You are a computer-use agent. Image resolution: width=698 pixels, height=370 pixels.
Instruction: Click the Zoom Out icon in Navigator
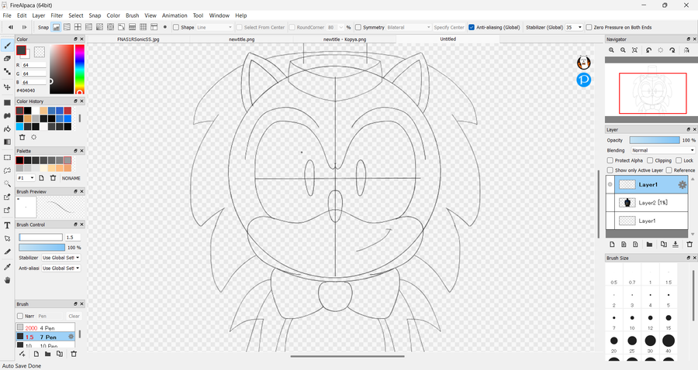624,50
